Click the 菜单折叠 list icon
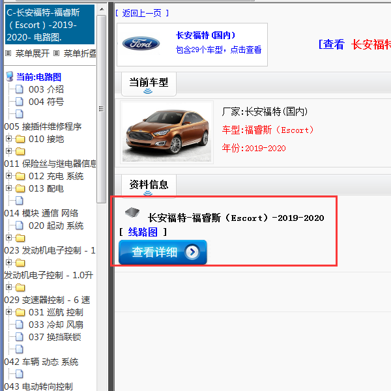The image size is (391, 391). pos(57,53)
